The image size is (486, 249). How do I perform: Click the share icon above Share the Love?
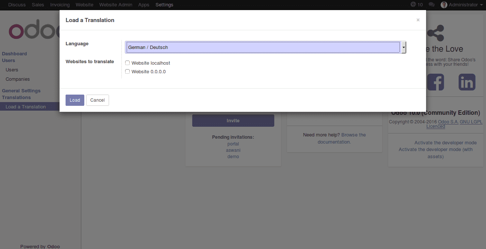coord(435,33)
